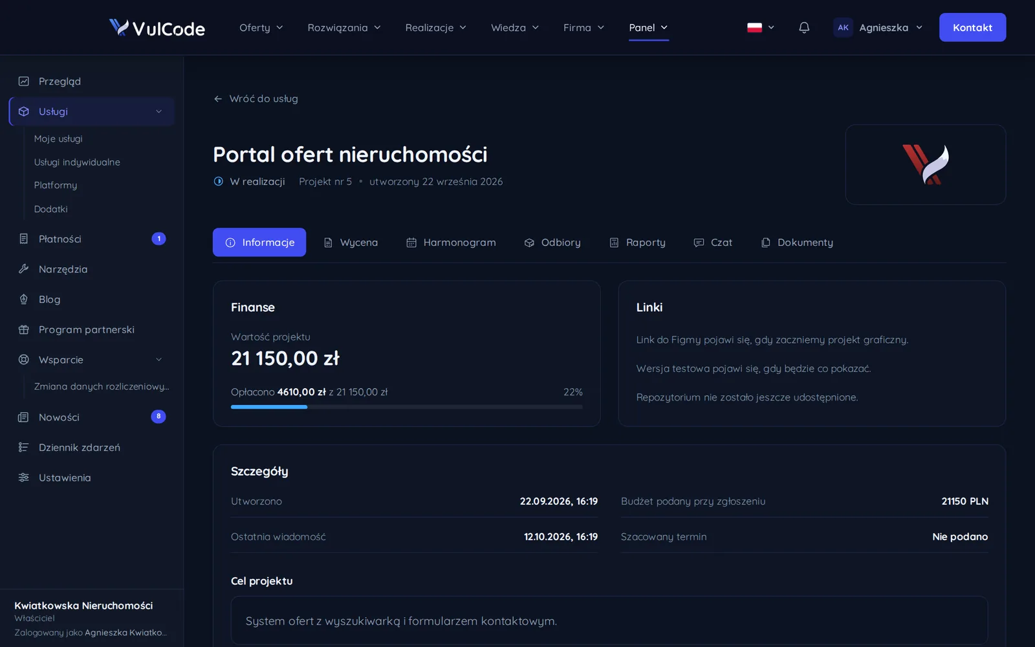Open the Raporty tab
This screenshot has width=1035, height=647.
(637, 243)
